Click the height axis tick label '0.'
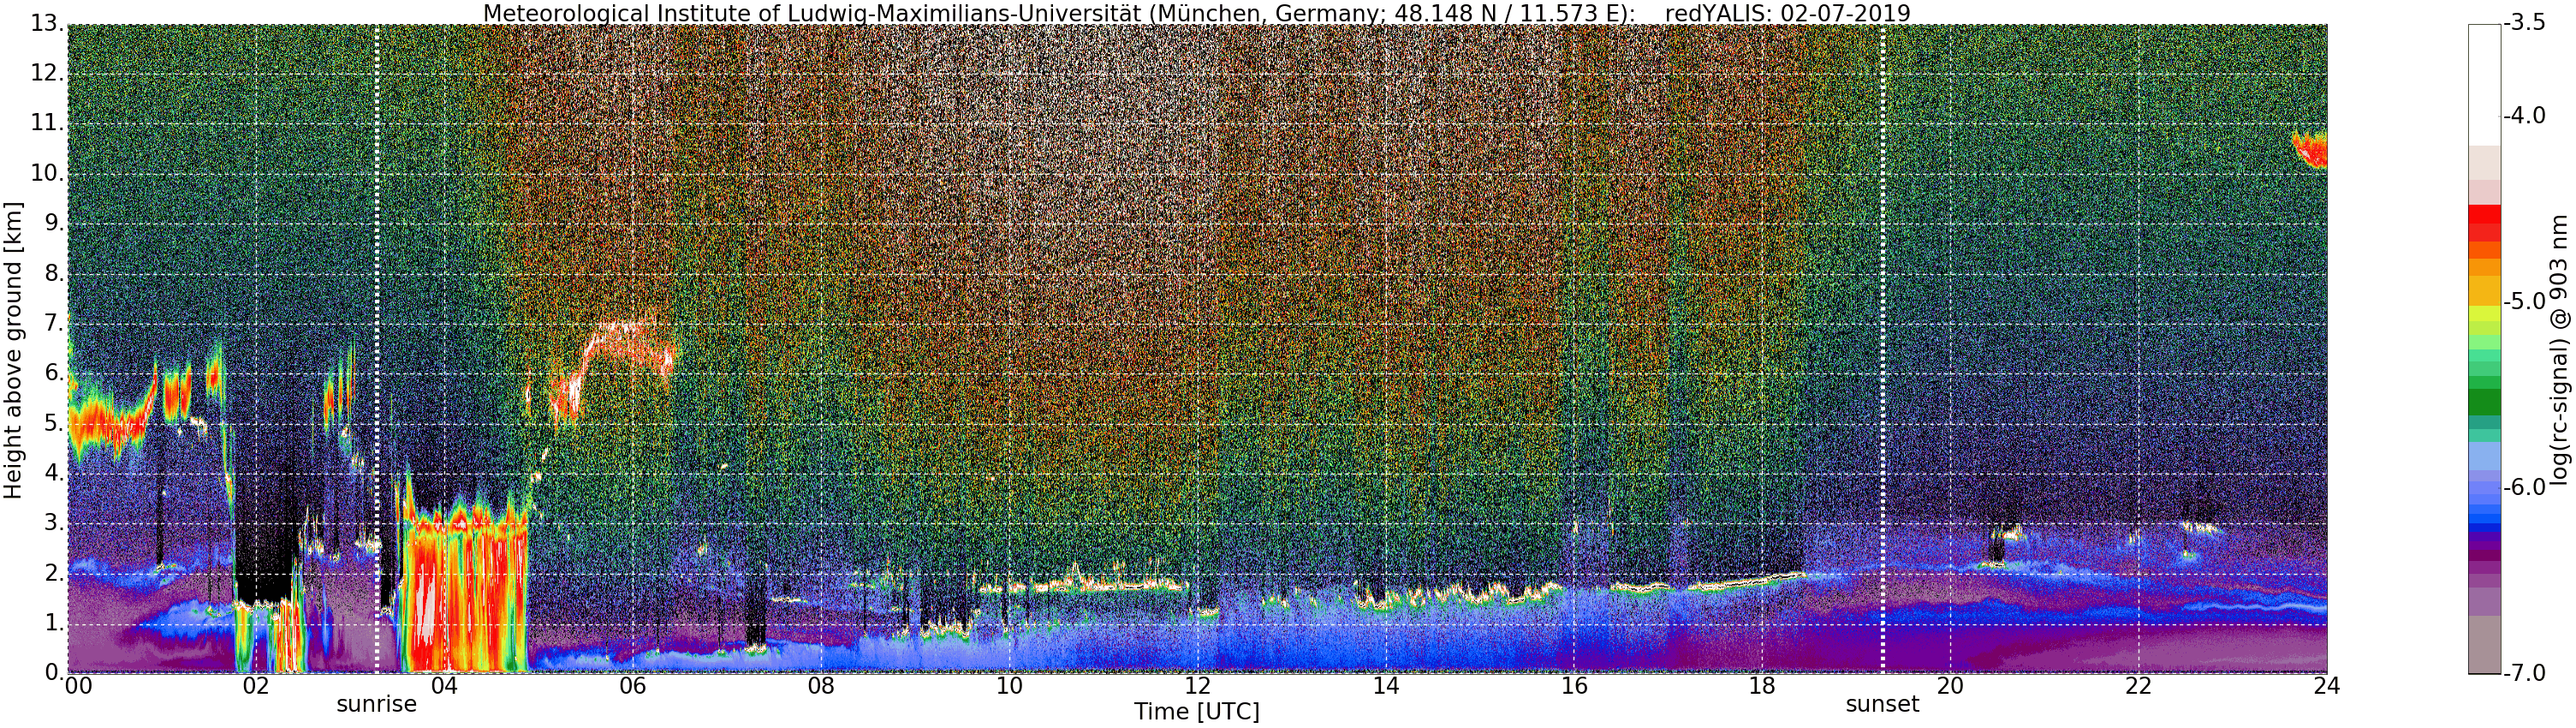Viewport: 2576px width, 728px height. pos(53,672)
